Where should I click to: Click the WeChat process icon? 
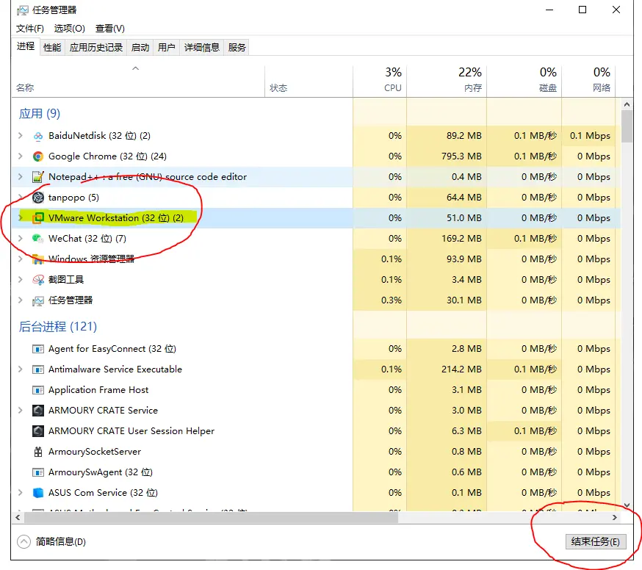point(38,239)
